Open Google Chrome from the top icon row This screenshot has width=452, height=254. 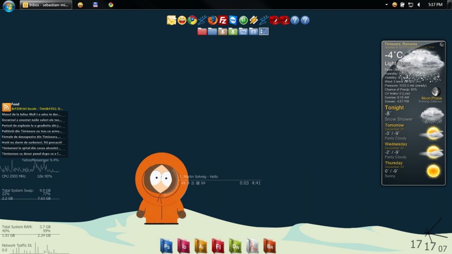tap(192, 20)
